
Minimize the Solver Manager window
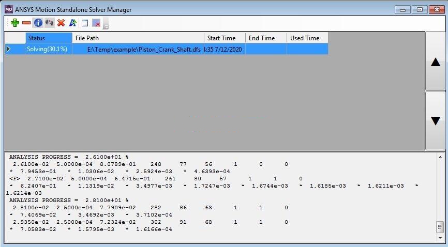pos(403,10)
